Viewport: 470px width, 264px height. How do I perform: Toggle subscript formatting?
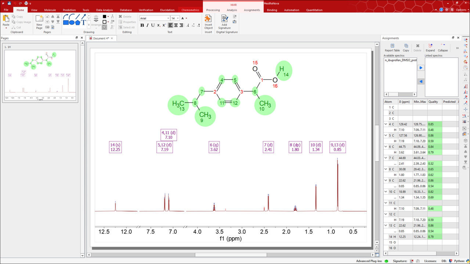coord(159,25)
